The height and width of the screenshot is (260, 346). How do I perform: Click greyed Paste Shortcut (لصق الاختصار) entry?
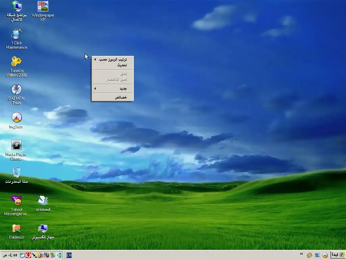(x=113, y=80)
